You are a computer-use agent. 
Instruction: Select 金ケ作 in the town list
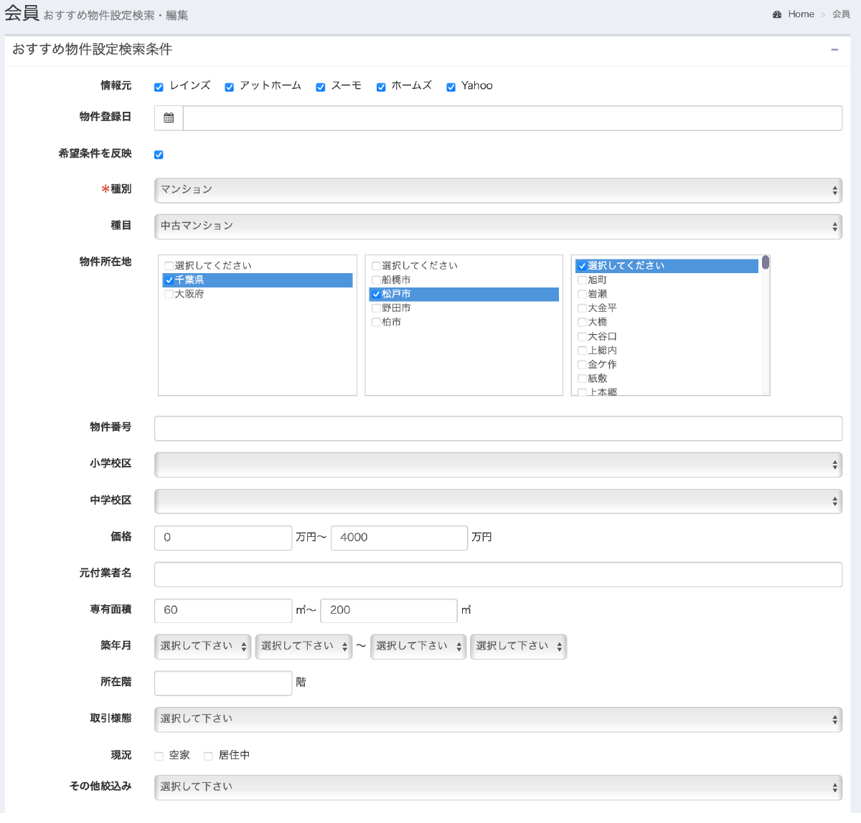coord(667,365)
